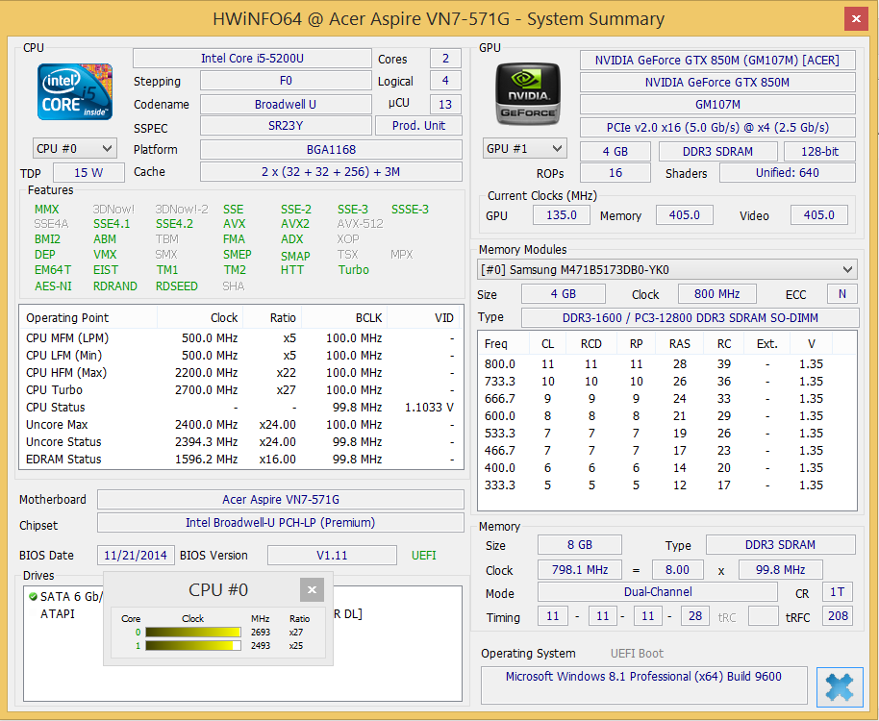Click the CR 1T value

(838, 592)
